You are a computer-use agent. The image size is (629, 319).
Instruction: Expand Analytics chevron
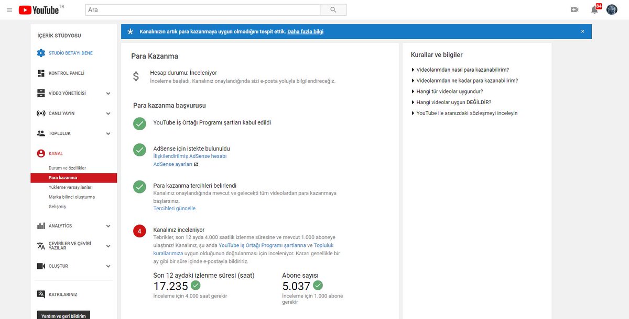[108, 226]
